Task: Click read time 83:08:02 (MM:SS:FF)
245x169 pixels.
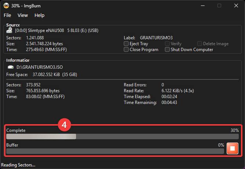Action: point(45,97)
